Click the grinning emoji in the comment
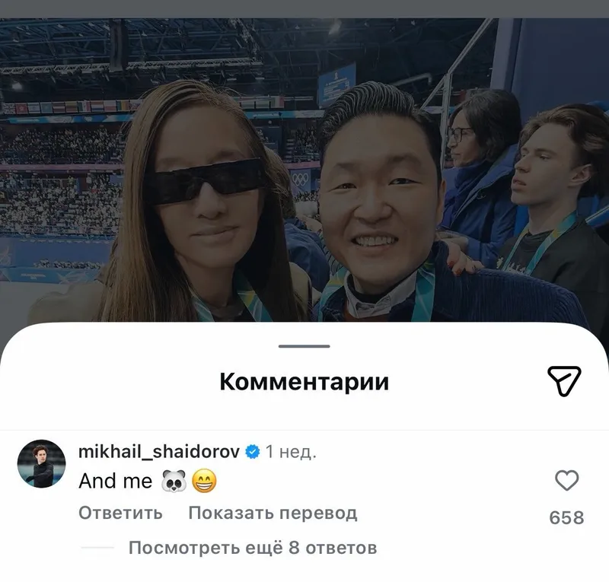This screenshot has width=609, height=582. pos(204,481)
